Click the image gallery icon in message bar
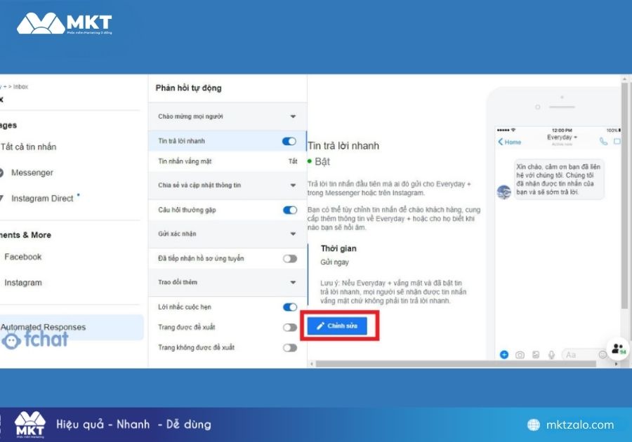 (536, 355)
